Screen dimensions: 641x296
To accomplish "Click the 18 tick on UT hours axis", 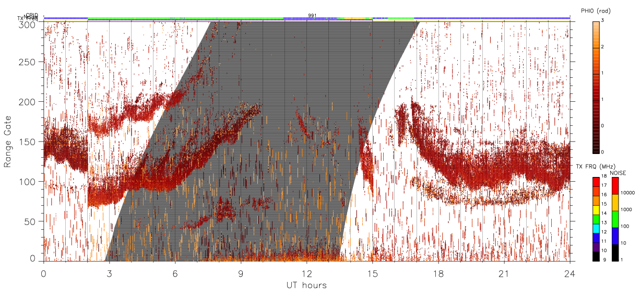I will 438,273.
